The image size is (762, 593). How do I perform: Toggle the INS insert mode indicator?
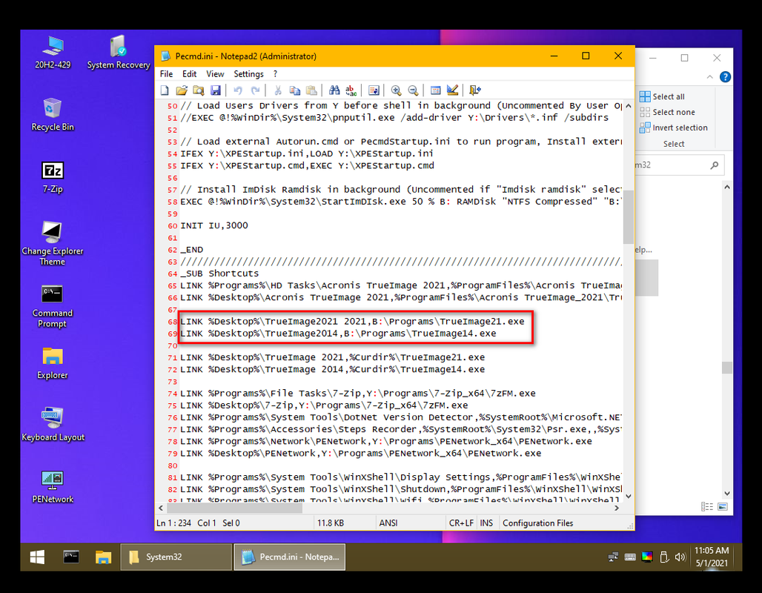pyautogui.click(x=486, y=523)
